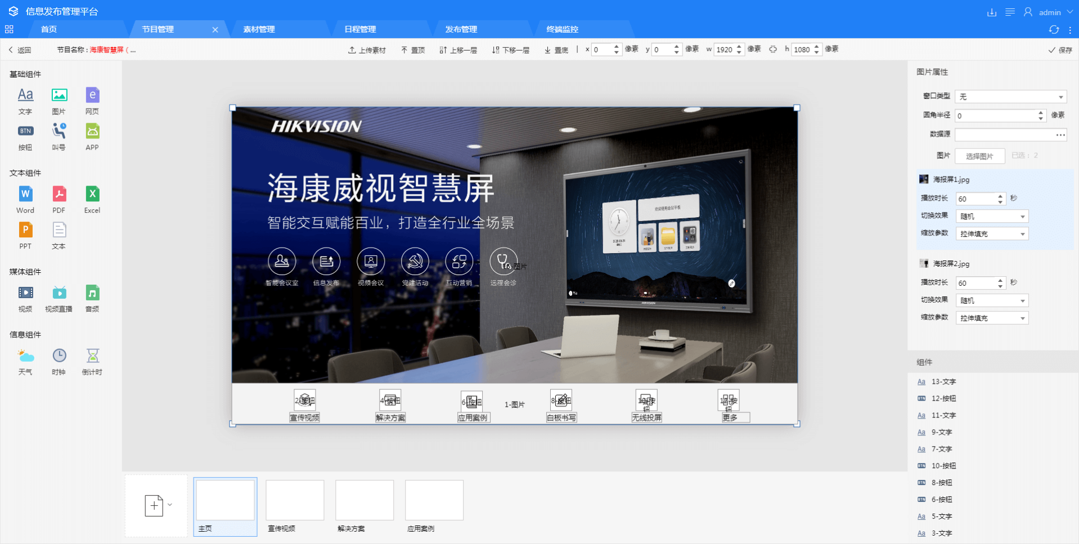The width and height of the screenshot is (1079, 544).
Task: Click the 返回 back button
Action: tap(20, 50)
